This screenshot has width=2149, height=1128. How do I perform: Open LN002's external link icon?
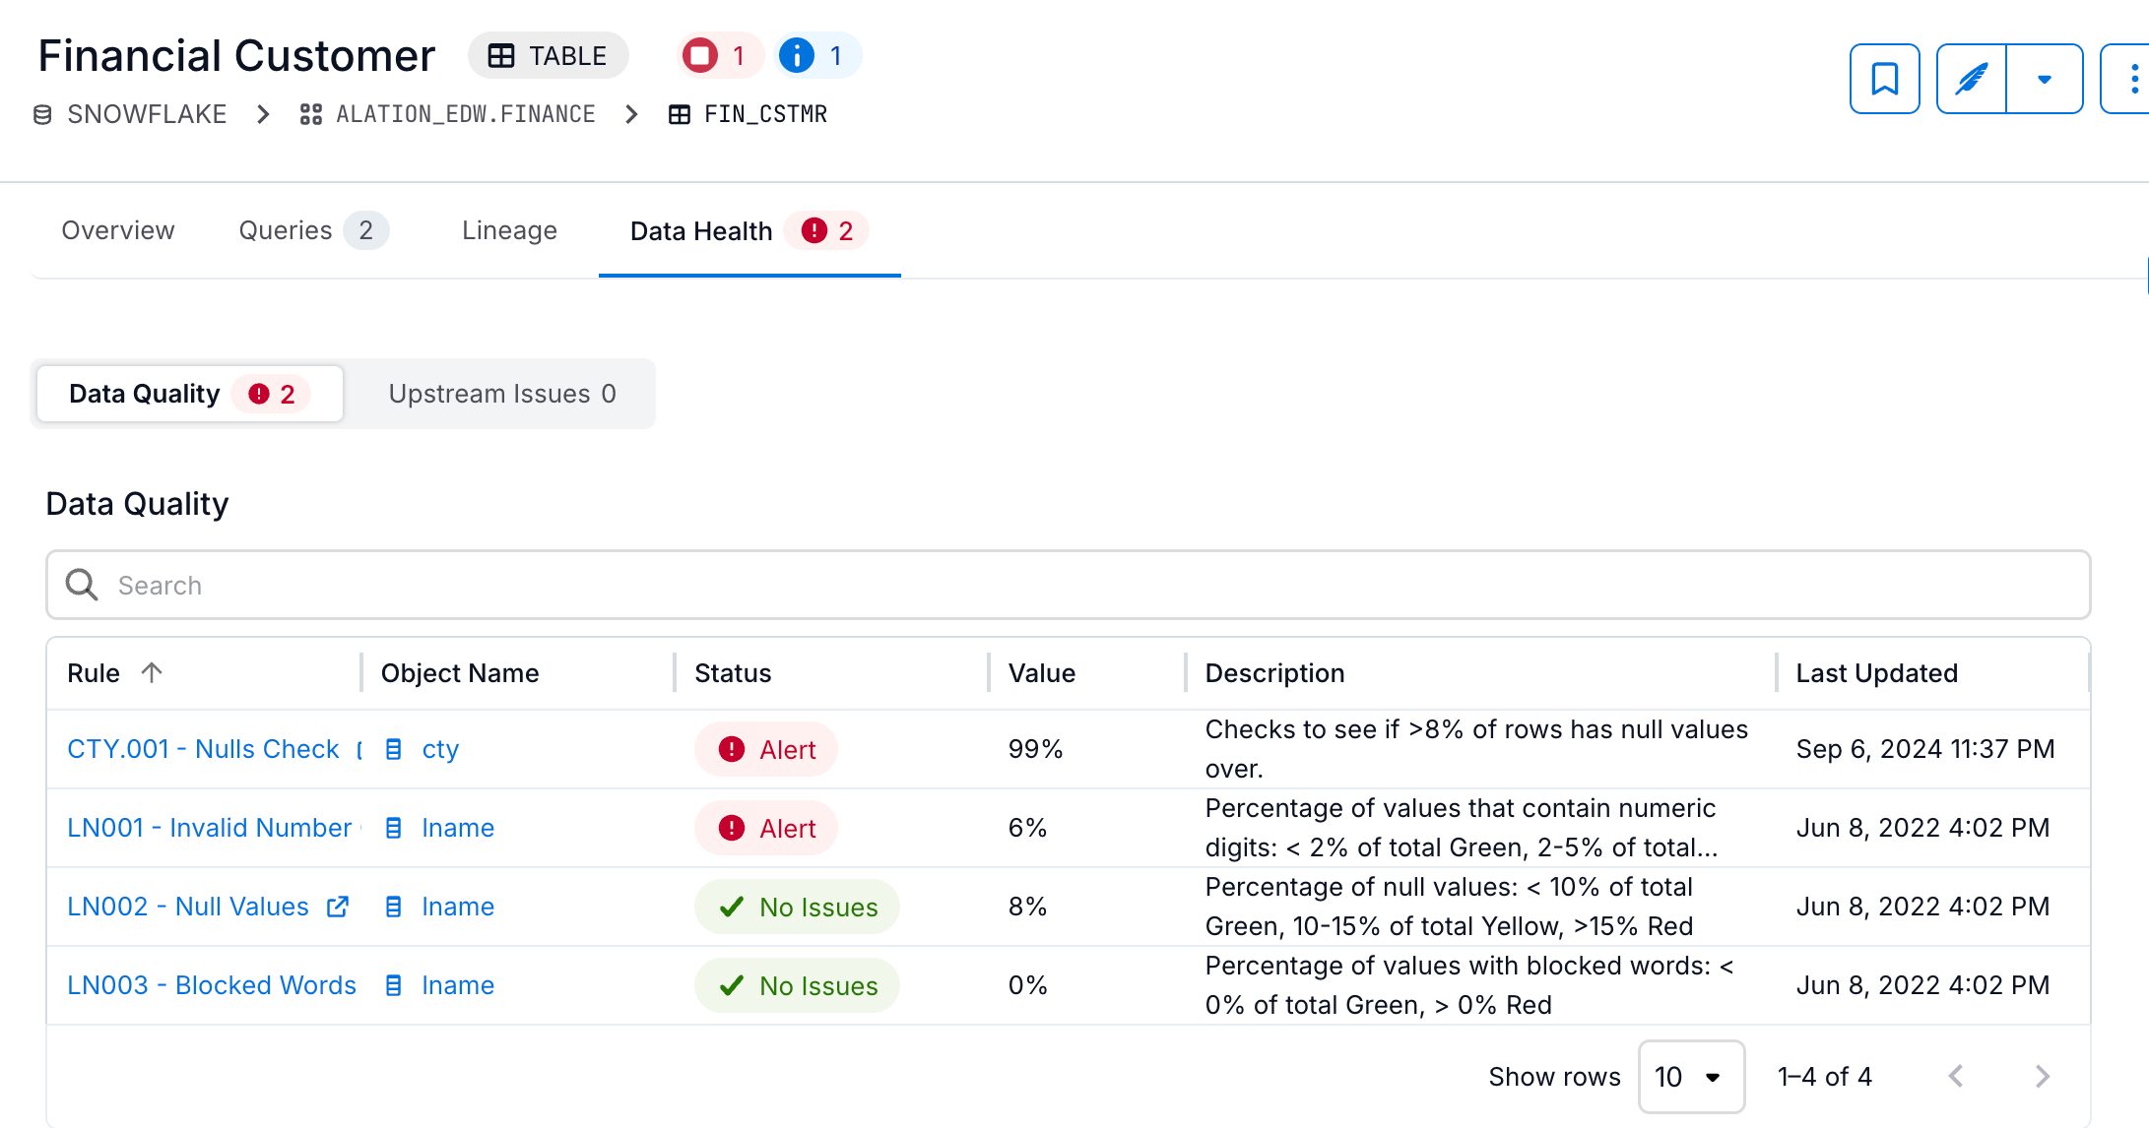pyautogui.click(x=338, y=907)
